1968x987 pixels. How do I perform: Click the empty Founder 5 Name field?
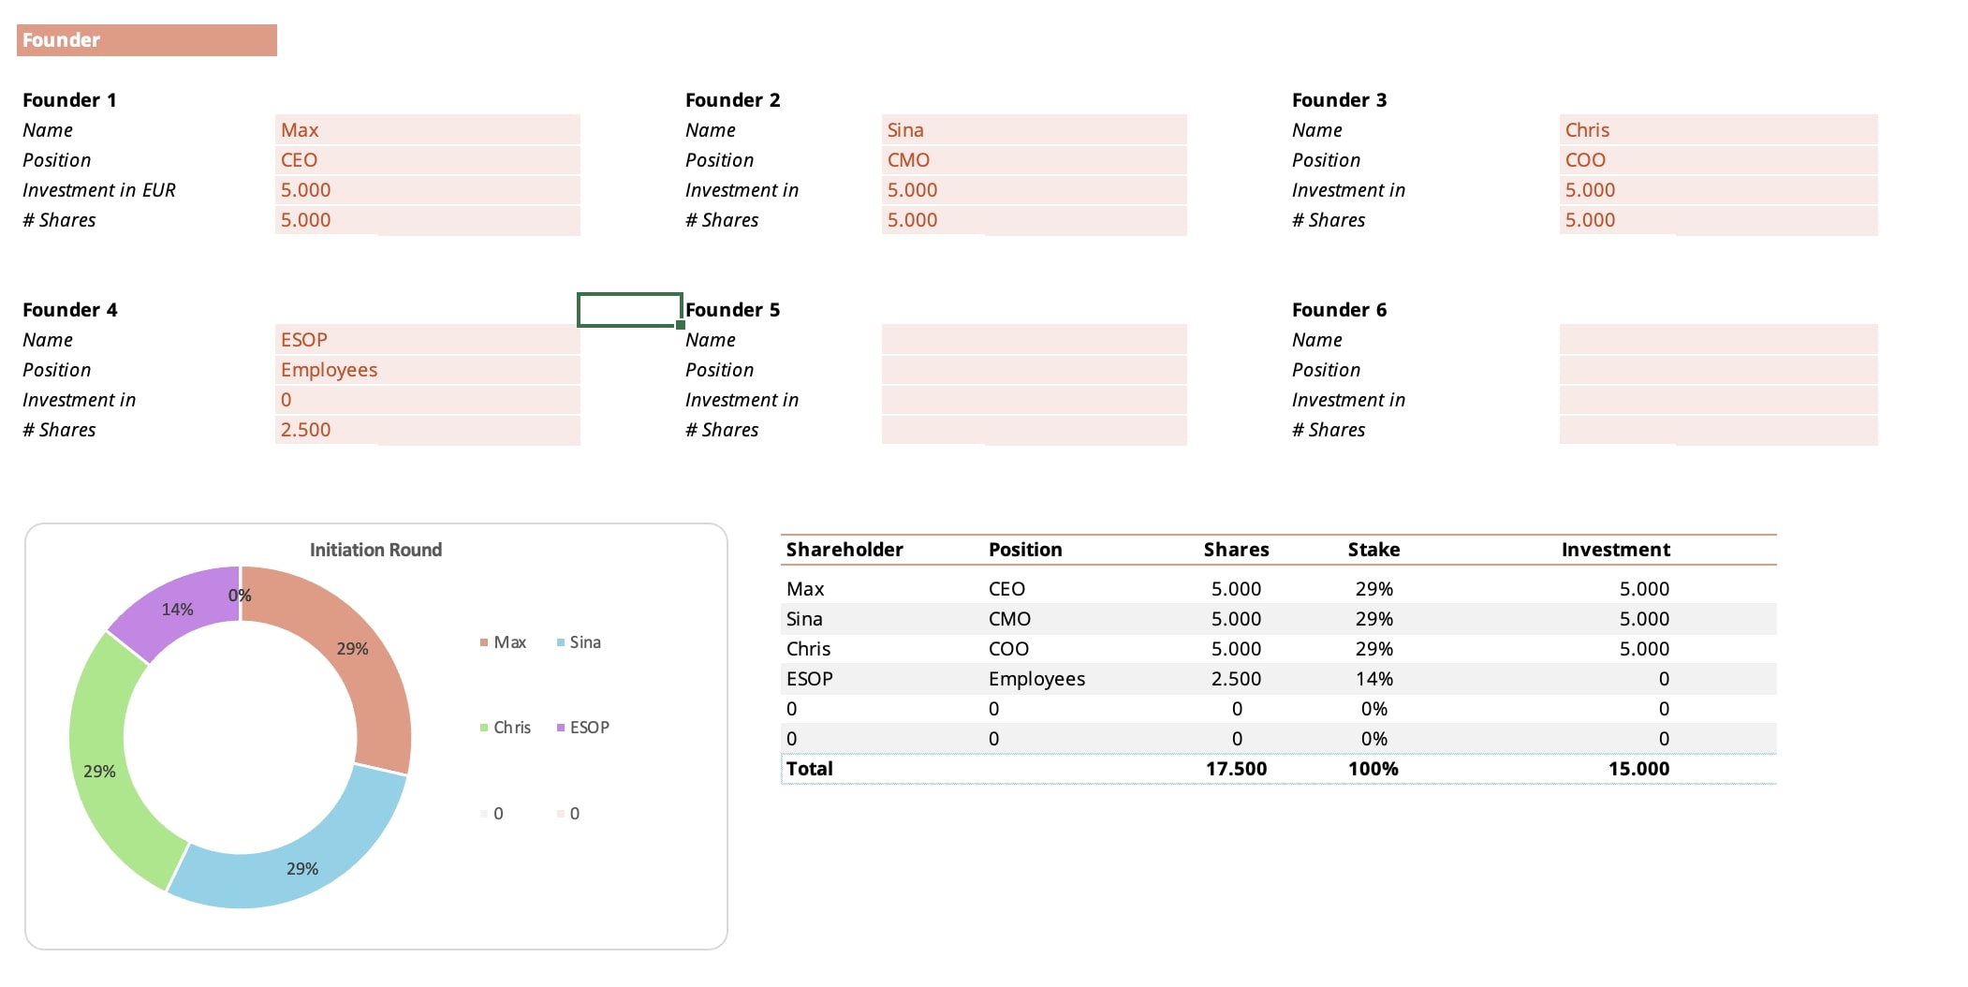tap(1034, 340)
